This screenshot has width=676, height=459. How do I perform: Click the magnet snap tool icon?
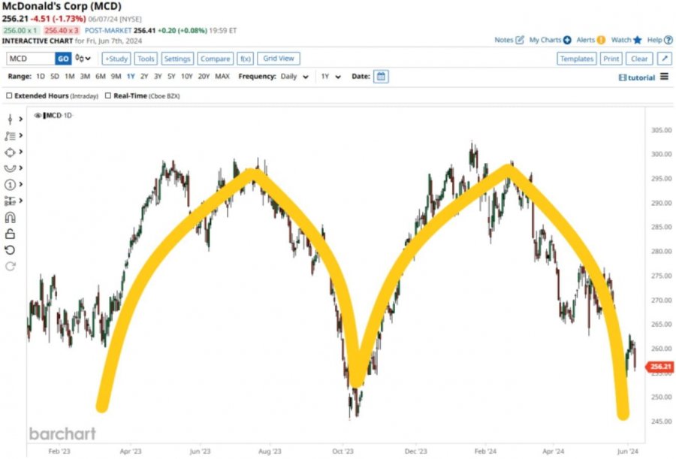click(x=11, y=218)
